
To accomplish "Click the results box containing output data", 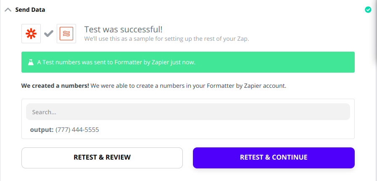I will point(188,119).
